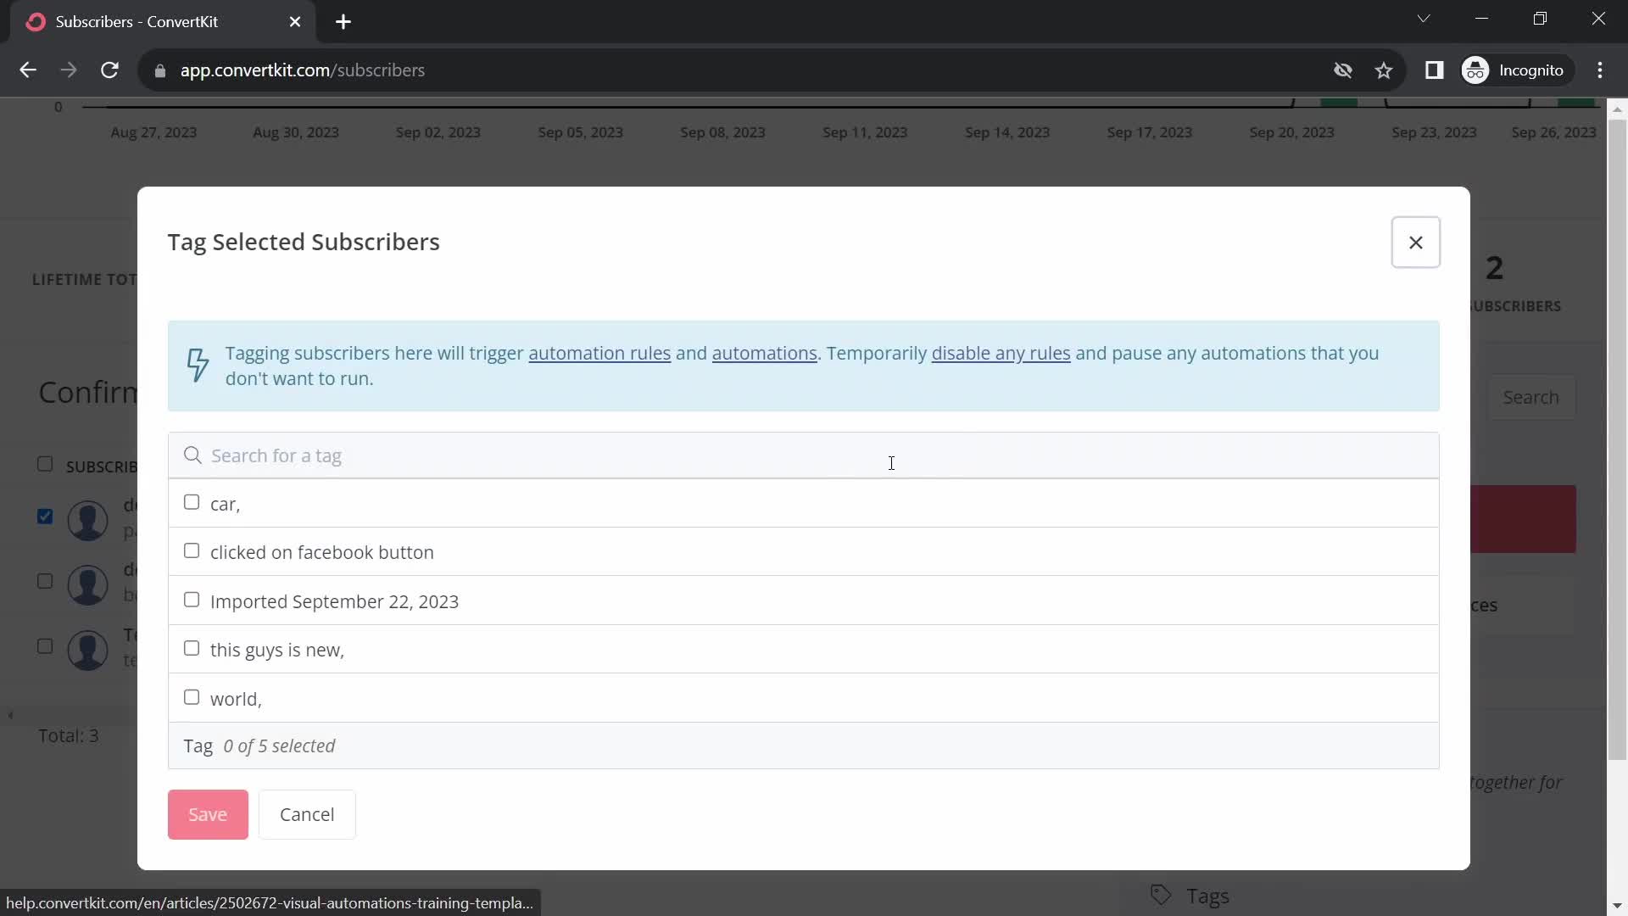The width and height of the screenshot is (1628, 916).
Task: Tick 'clicked on facebook button' tag
Action: (x=192, y=551)
